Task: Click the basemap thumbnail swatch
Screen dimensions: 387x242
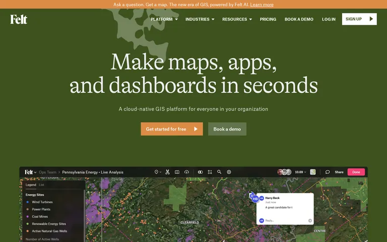Action: 313,172
